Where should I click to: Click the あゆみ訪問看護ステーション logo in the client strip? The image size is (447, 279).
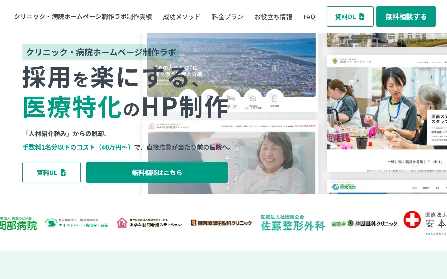(x=149, y=223)
